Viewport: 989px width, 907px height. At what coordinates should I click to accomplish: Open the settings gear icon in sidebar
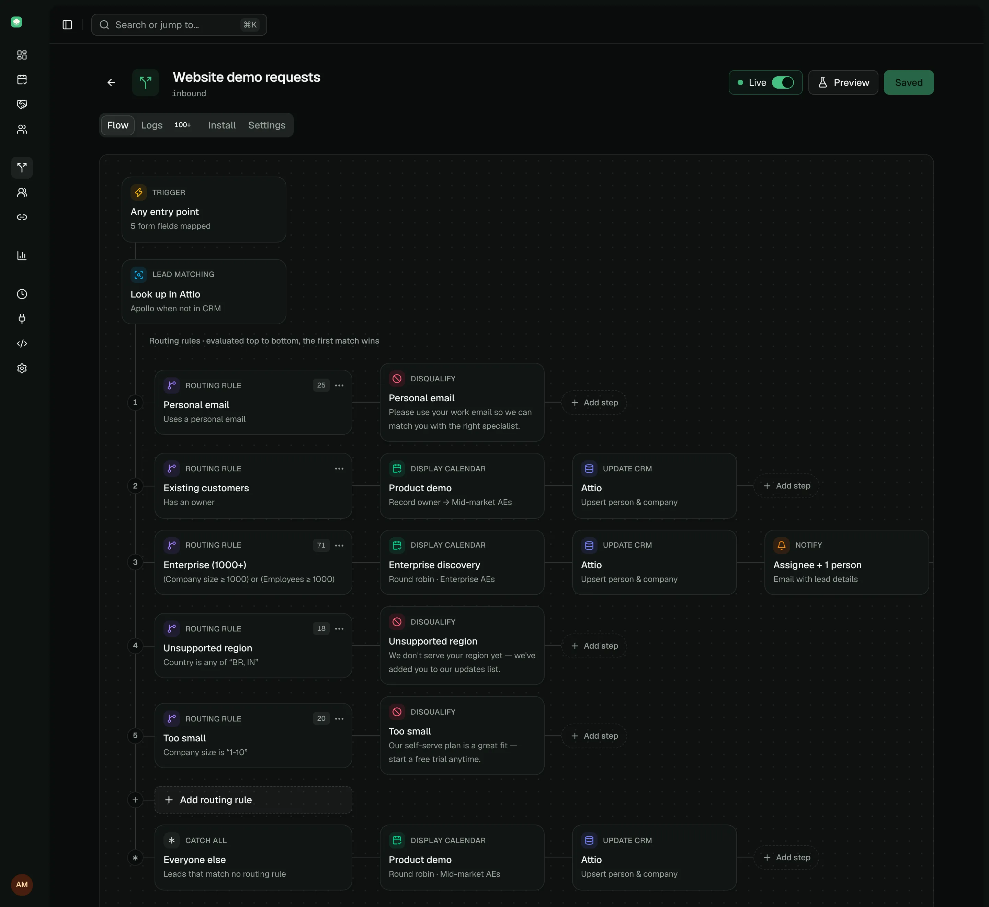tap(22, 368)
